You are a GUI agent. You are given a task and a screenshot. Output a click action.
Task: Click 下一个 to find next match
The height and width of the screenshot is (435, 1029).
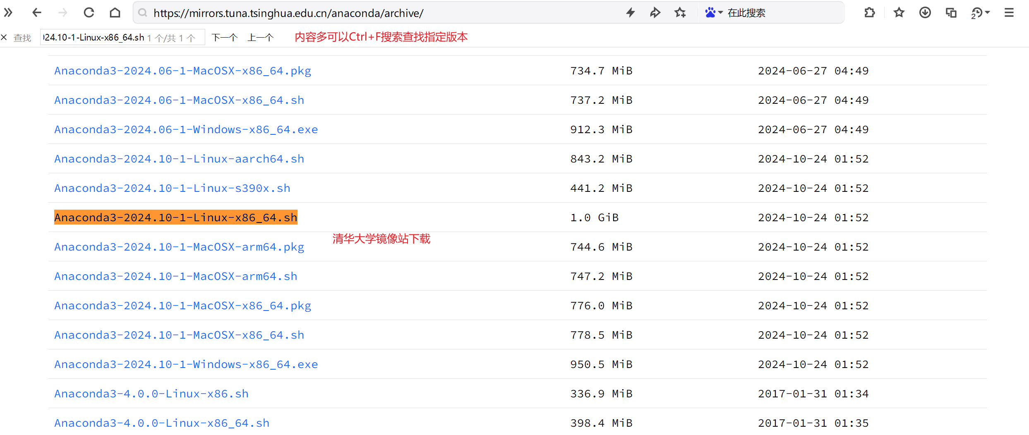pos(224,38)
